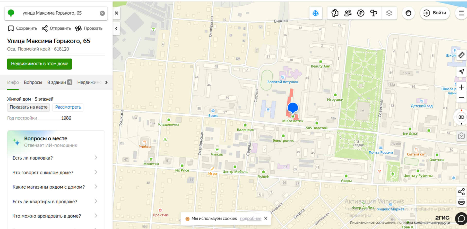Image resolution: width=467 pixels, height=229 pixels.
Task: Open the map layers icon
Action: click(x=389, y=13)
